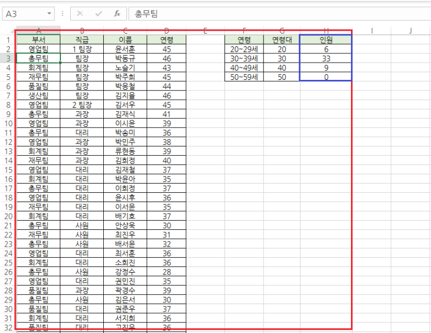Click header cell 연령대
This screenshot has width=431, height=333.
(282, 40)
